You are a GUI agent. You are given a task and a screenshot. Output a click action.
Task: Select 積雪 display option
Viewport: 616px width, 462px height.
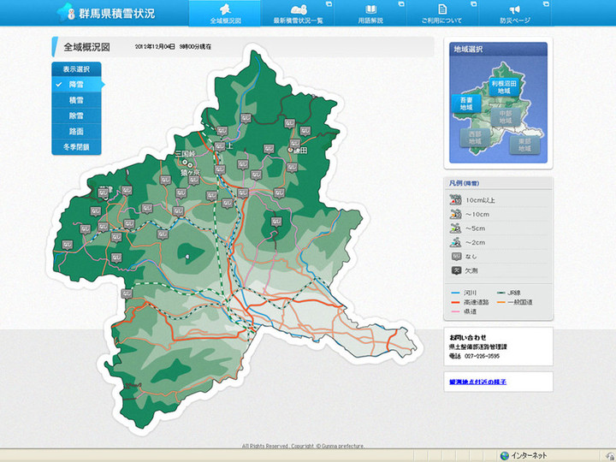pos(77,100)
